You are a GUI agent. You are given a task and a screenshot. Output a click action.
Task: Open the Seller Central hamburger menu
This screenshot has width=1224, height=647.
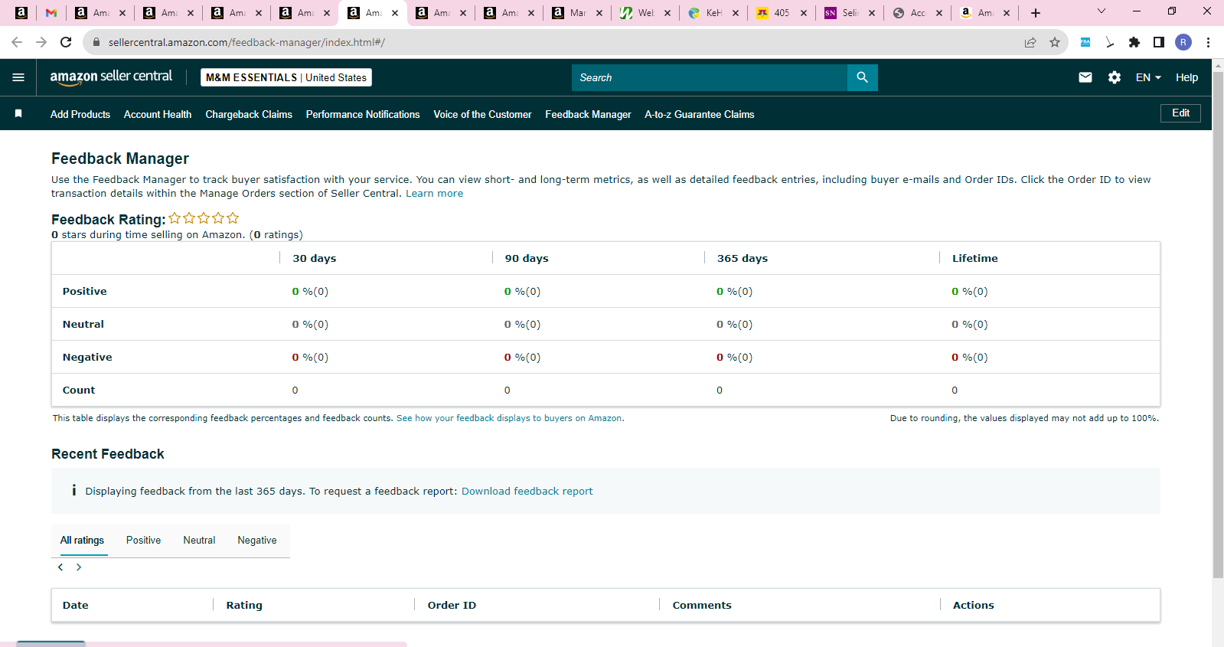coord(18,77)
